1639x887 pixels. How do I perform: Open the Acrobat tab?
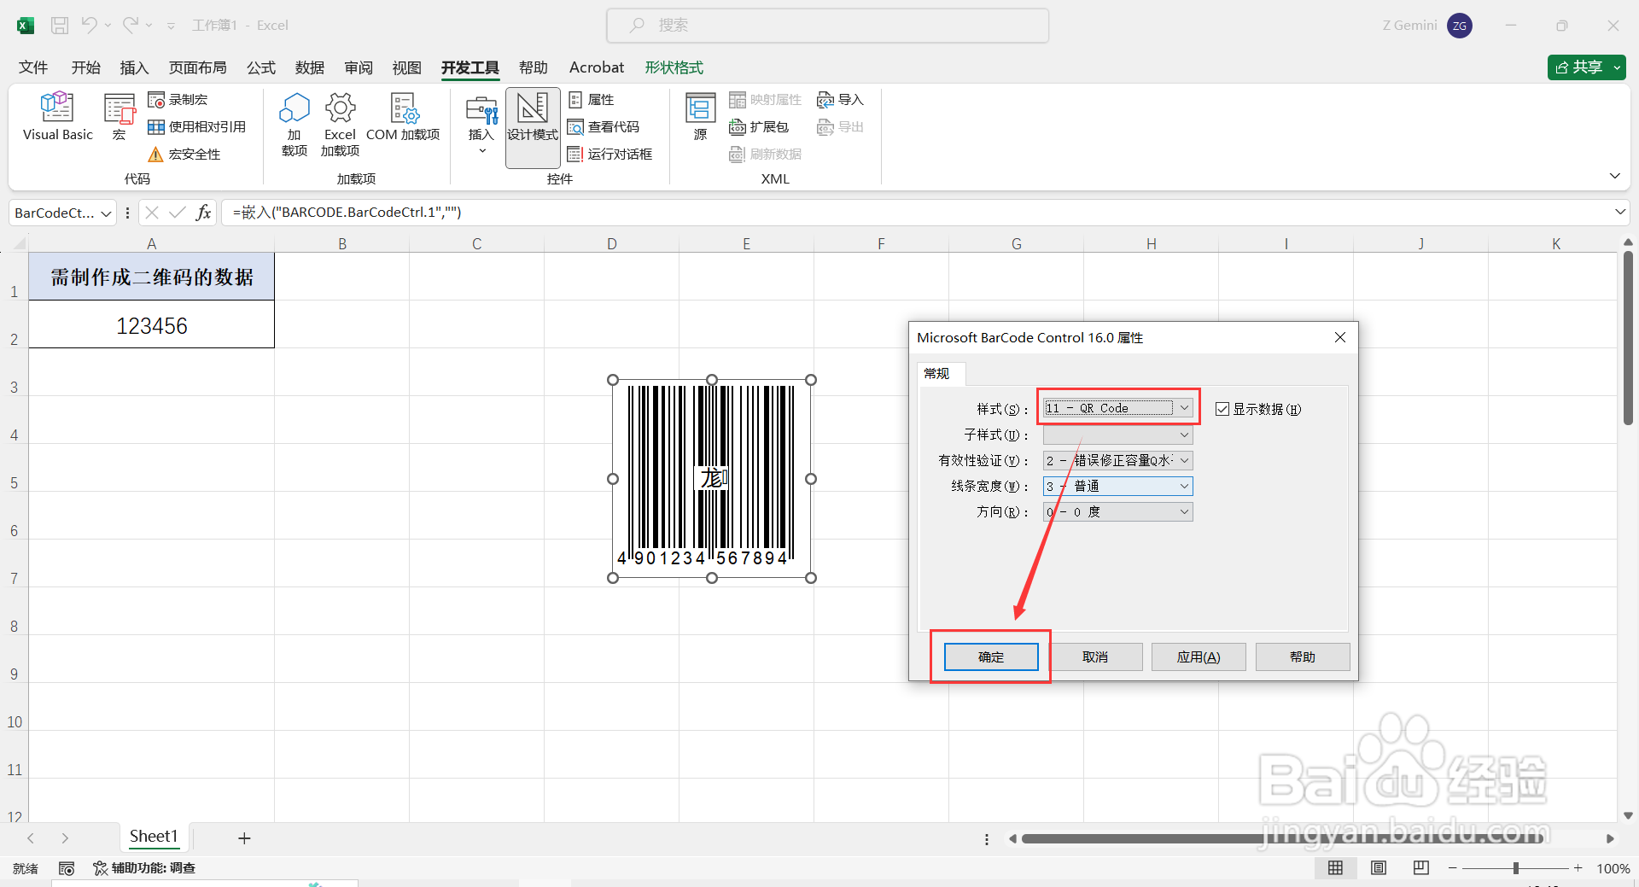[x=597, y=67]
